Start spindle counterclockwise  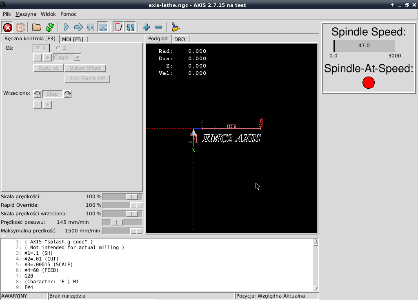pyautogui.click(x=37, y=94)
